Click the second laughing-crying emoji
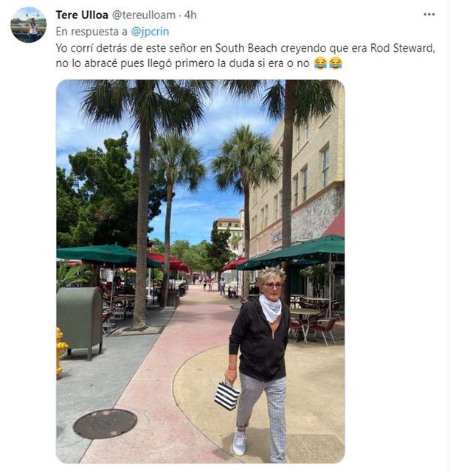 tap(336, 63)
